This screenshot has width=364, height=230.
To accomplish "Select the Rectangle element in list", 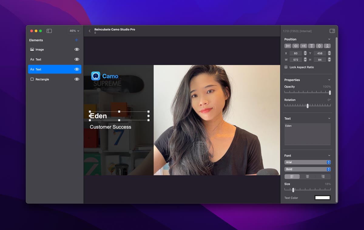I will pos(42,79).
